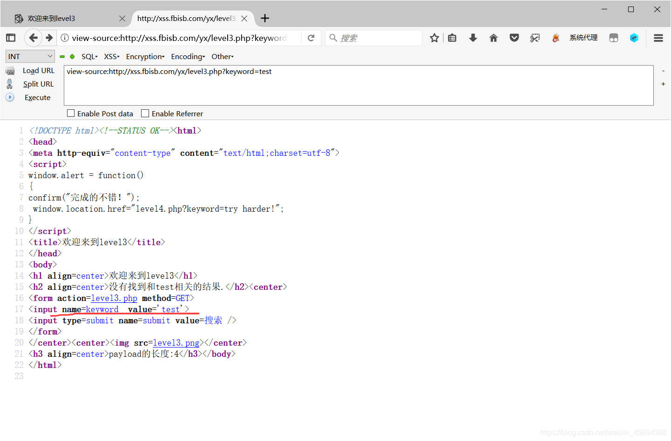The width and height of the screenshot is (671, 441).
Task: Click the browser address bar
Action: [179, 38]
